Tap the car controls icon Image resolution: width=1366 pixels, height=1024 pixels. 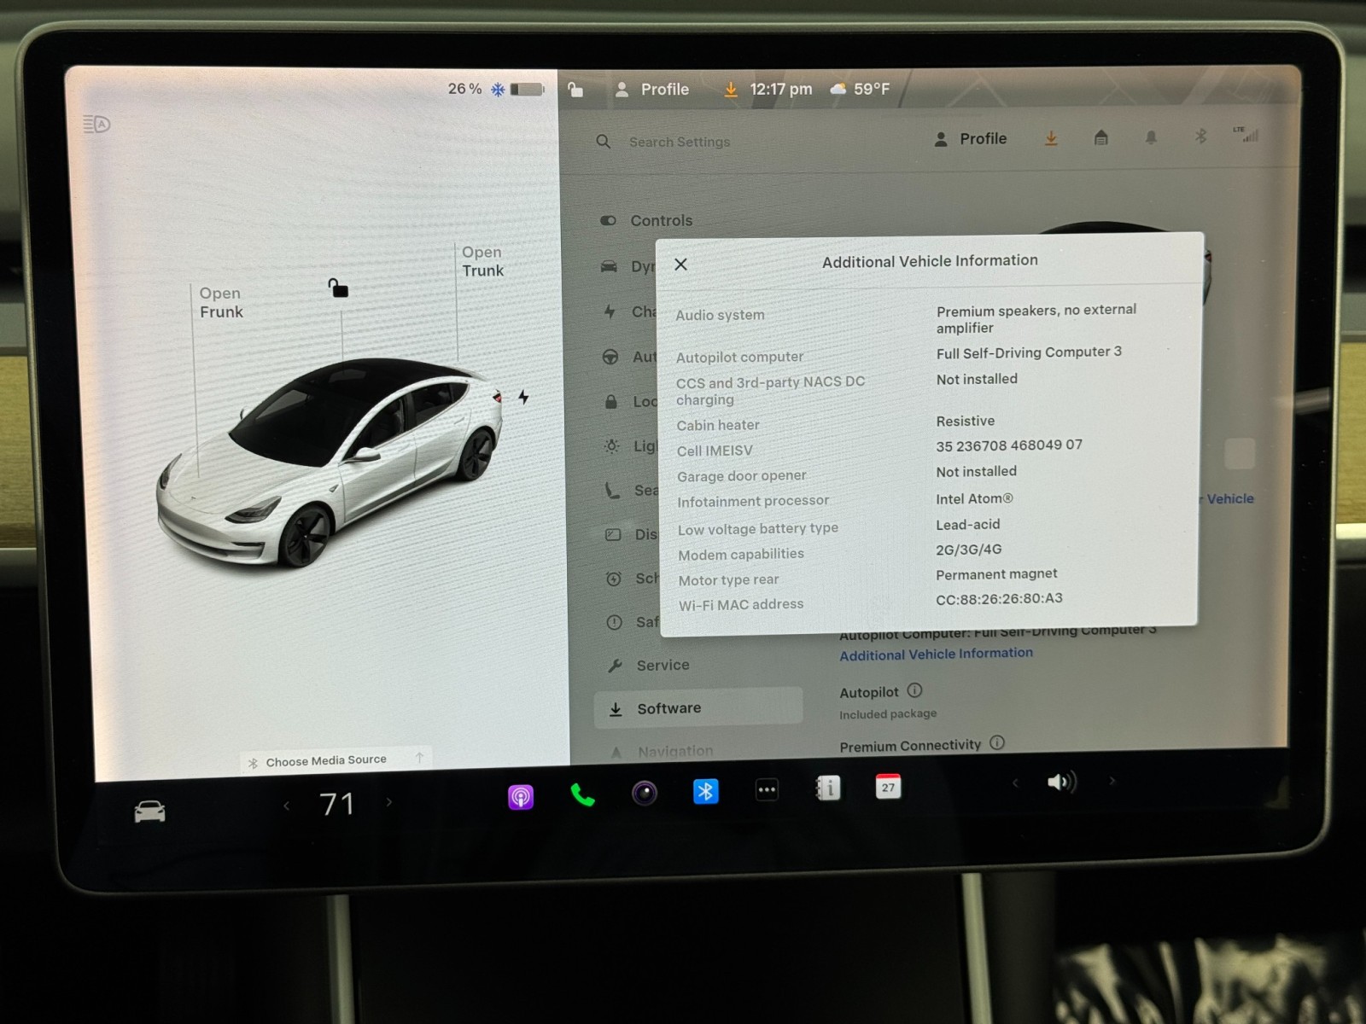[150, 812]
